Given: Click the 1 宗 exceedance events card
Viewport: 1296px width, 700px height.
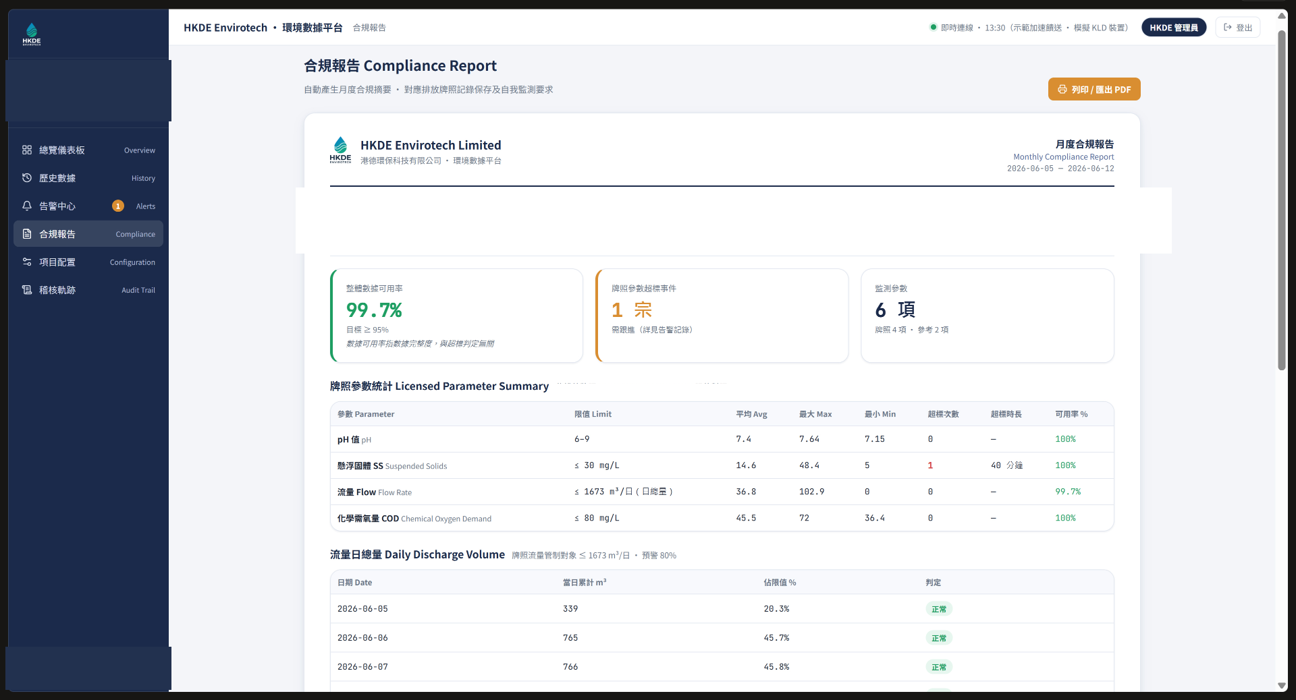Looking at the screenshot, I should (722, 316).
